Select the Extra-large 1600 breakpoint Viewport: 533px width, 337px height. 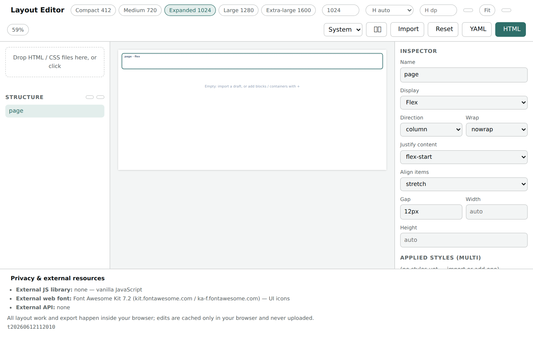[288, 10]
